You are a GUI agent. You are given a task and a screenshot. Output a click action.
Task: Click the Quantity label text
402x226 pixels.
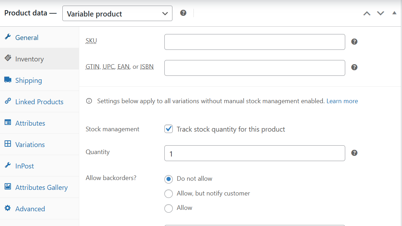click(x=98, y=152)
